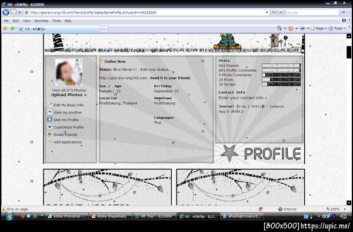The image size is (353, 232).
Task: Click the browser Back arrow button
Action: (6, 12)
